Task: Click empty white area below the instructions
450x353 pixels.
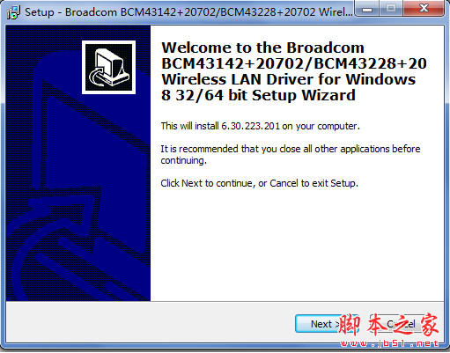Action: click(297, 244)
